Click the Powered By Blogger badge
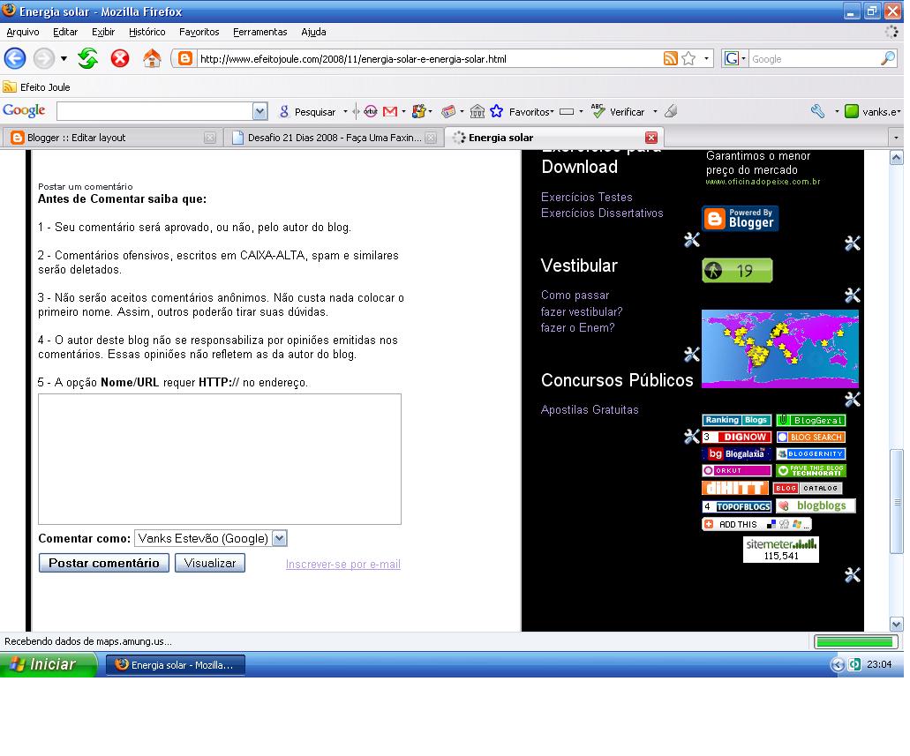This screenshot has height=756, width=910. tap(740, 219)
